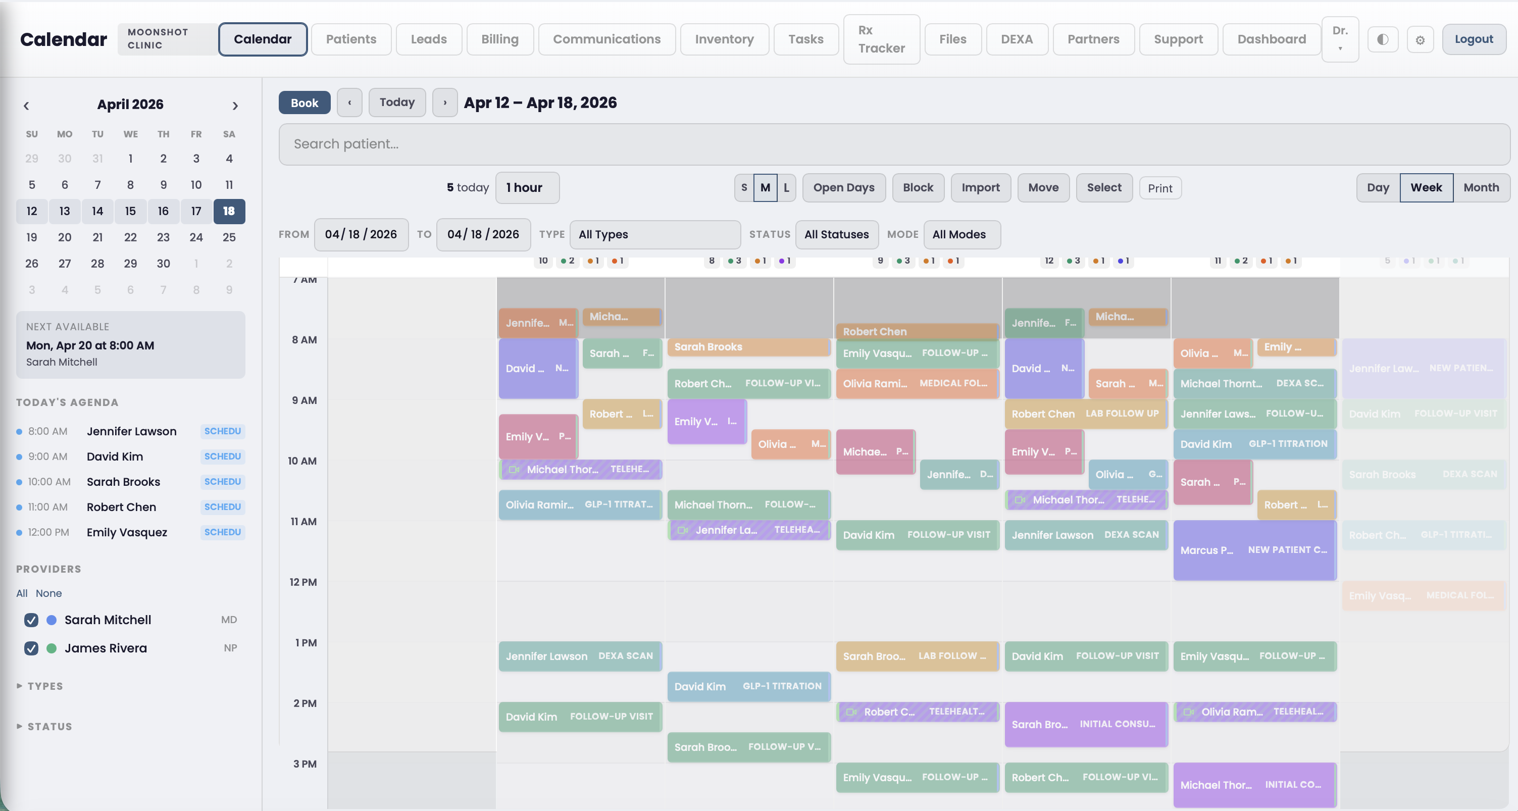
Task: Open Marcus P. new patient appointment
Action: pyautogui.click(x=1254, y=550)
